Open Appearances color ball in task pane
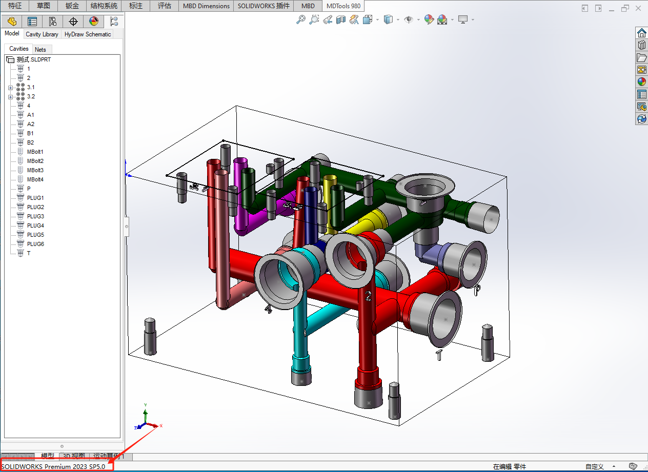 [642, 82]
